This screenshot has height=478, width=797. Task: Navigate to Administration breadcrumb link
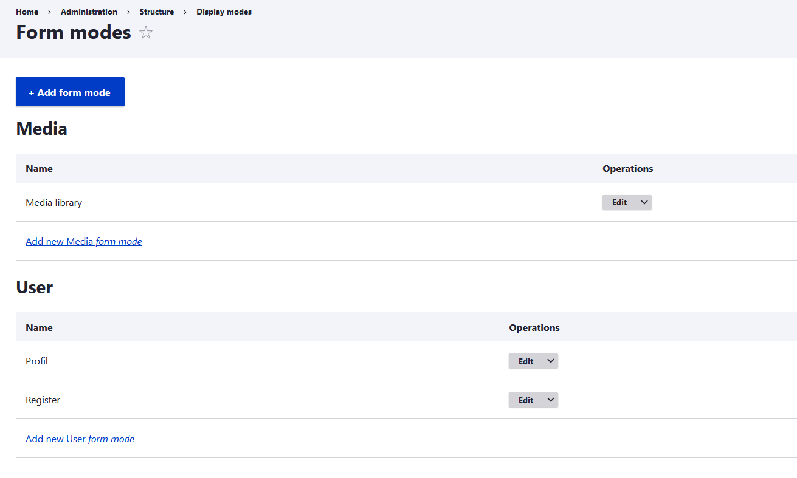pos(89,12)
